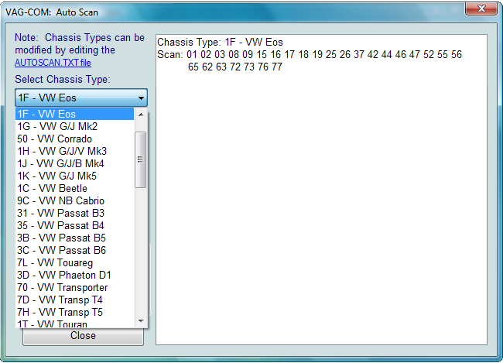Click the chassis list scrollbar thumb
This screenshot has width=503, height=363.
141,159
